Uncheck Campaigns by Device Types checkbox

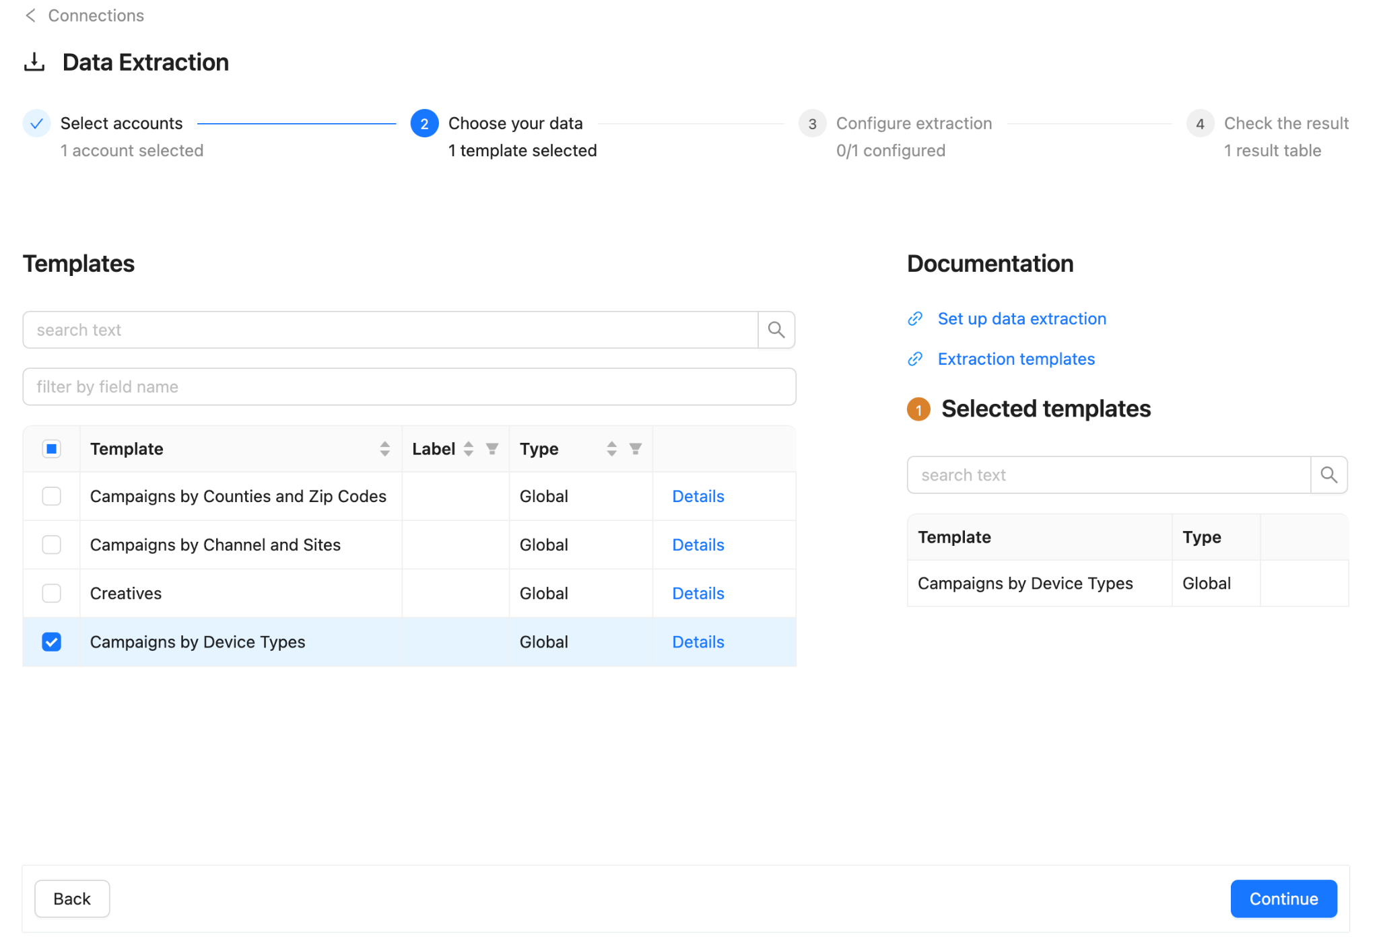point(52,642)
